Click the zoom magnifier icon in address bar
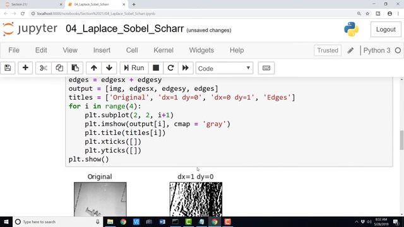The width and height of the screenshot is (404, 227). pyautogui.click(x=359, y=14)
